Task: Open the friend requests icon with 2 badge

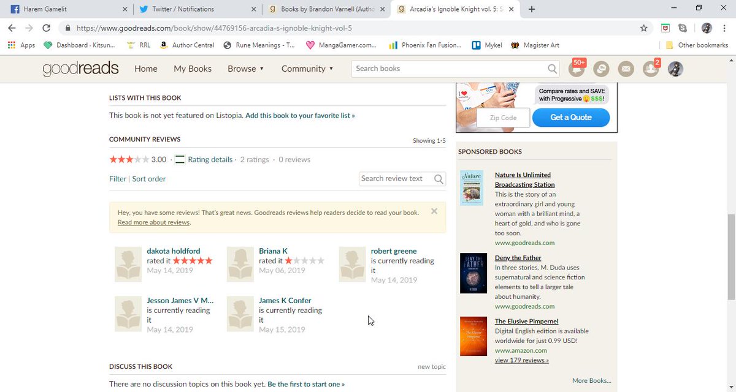Action: [x=651, y=69]
